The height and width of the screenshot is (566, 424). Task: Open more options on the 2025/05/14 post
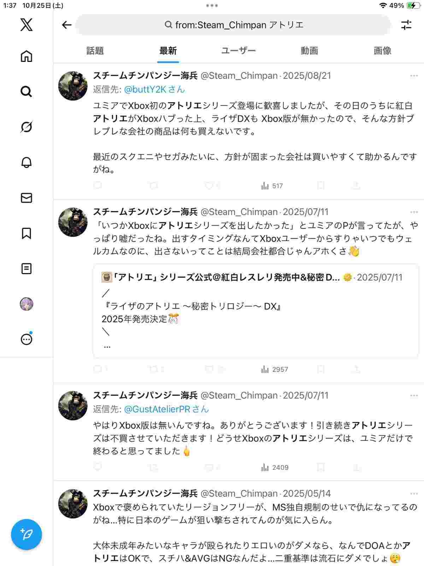[414, 493]
